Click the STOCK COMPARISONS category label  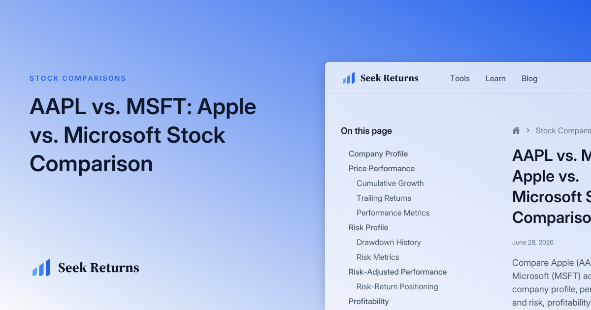coord(78,78)
